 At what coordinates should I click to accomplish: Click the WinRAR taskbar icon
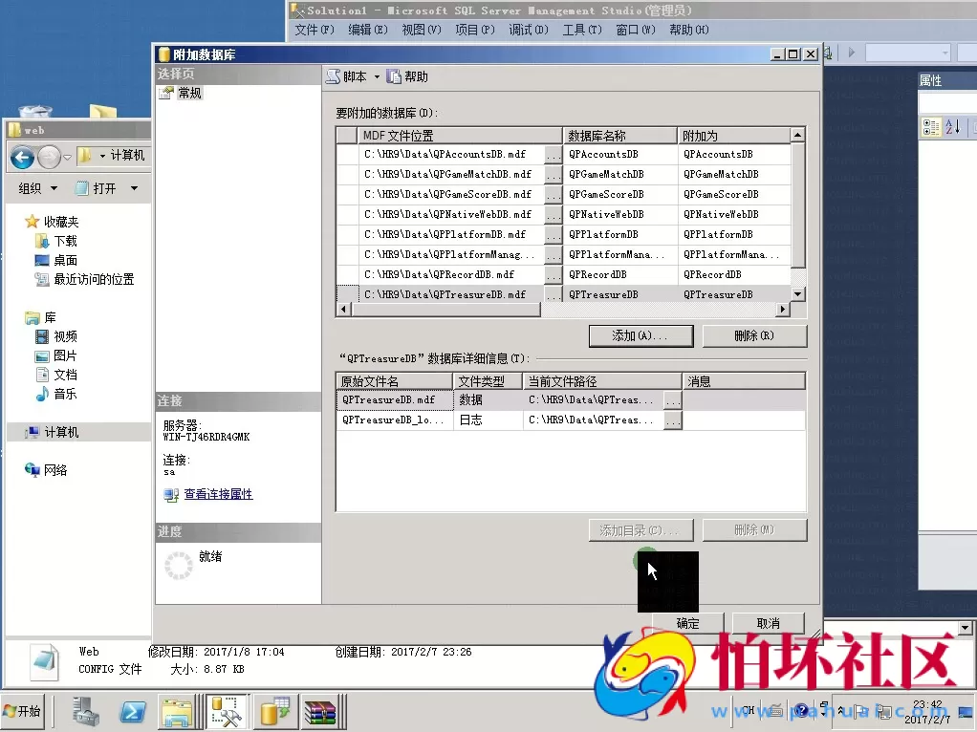320,712
